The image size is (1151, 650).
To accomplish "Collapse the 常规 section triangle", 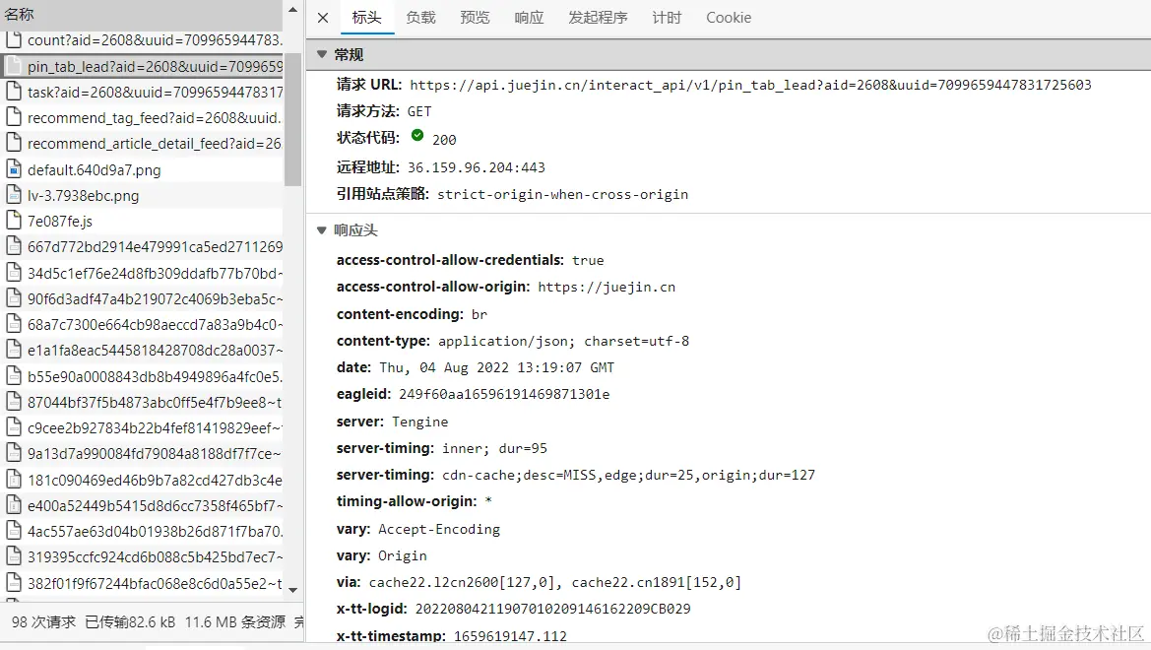I will 322,54.
